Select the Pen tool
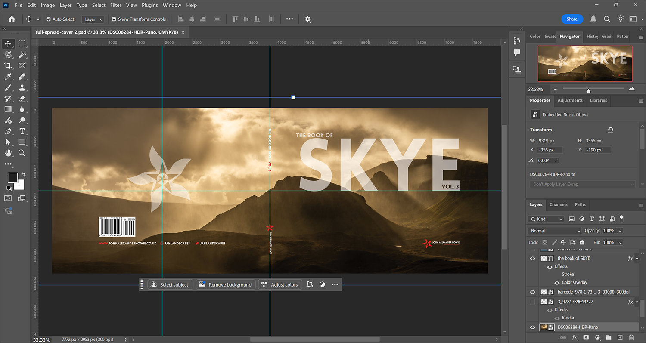The height and width of the screenshot is (343, 646). coord(8,131)
